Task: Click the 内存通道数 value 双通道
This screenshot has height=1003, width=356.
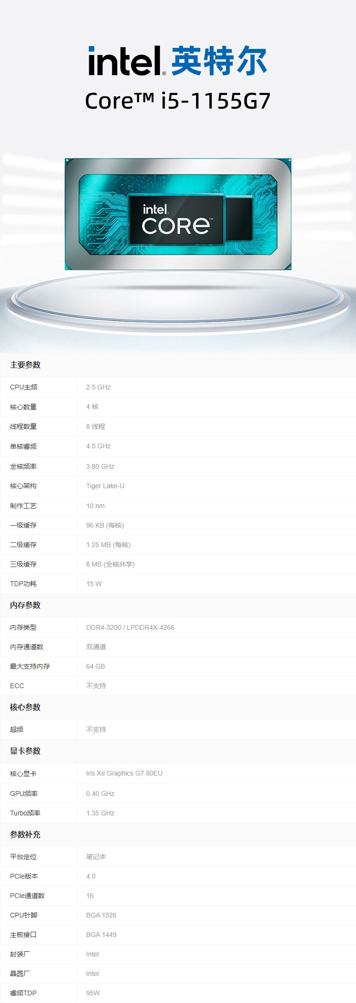Action: [96, 647]
